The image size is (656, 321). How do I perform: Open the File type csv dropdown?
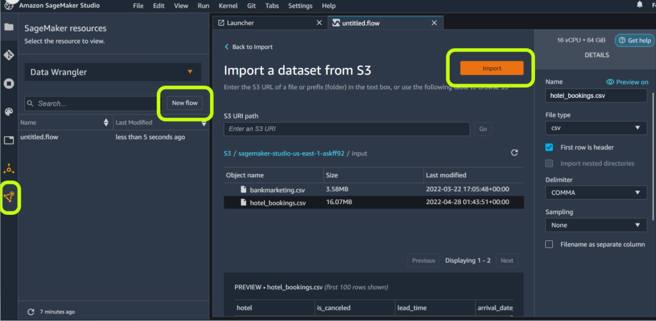(x=596, y=128)
